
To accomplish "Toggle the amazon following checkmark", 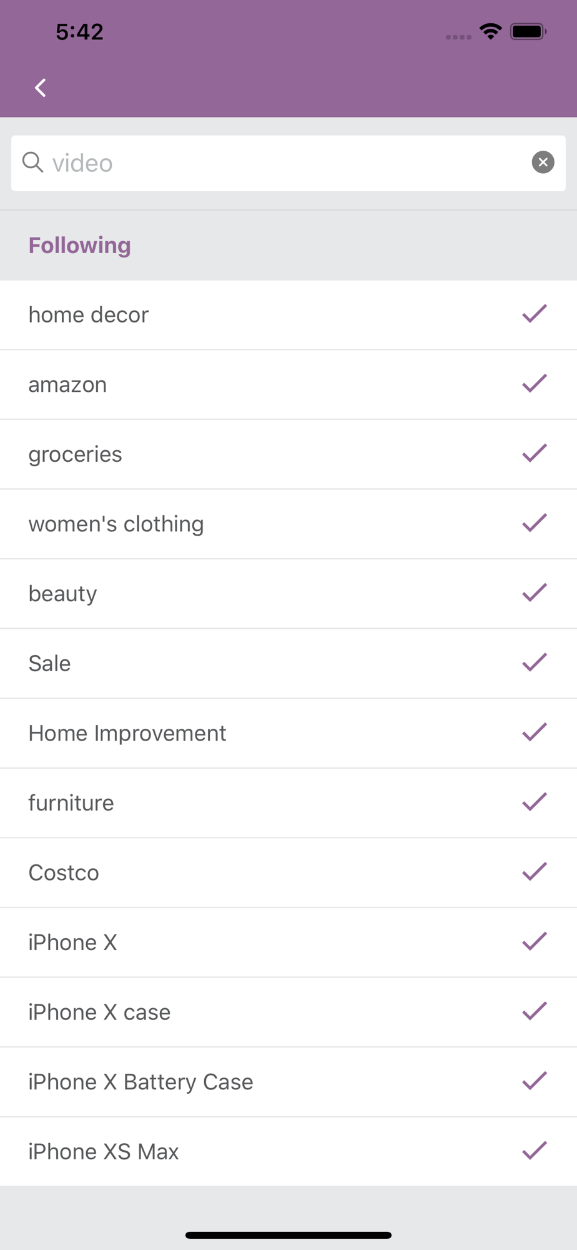I will [x=535, y=384].
